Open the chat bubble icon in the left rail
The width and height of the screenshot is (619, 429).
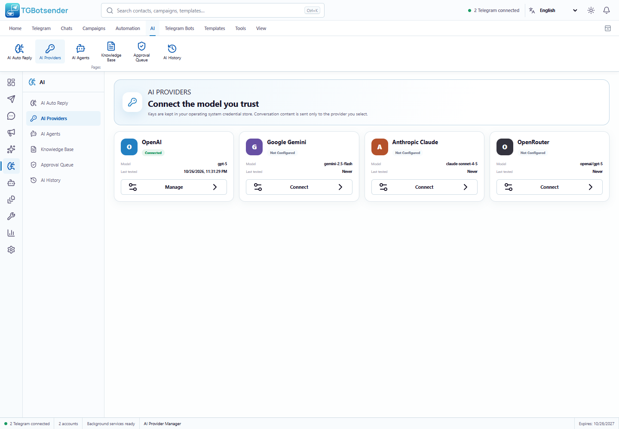coord(11,116)
